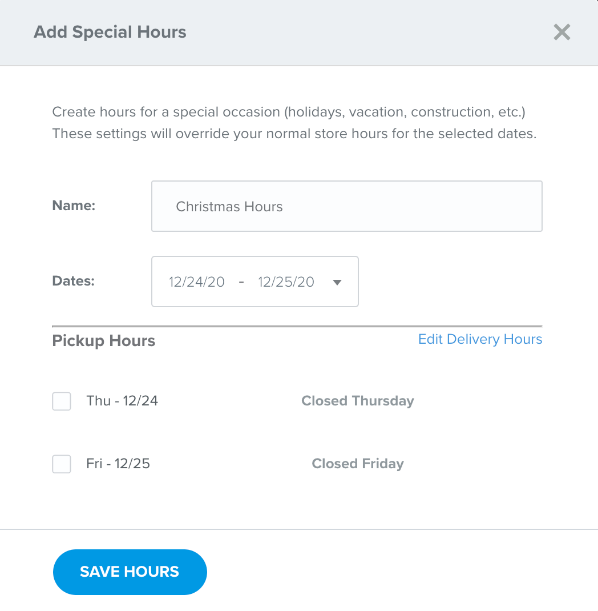Click the 'Create hours for a special occasion' description

(x=289, y=112)
